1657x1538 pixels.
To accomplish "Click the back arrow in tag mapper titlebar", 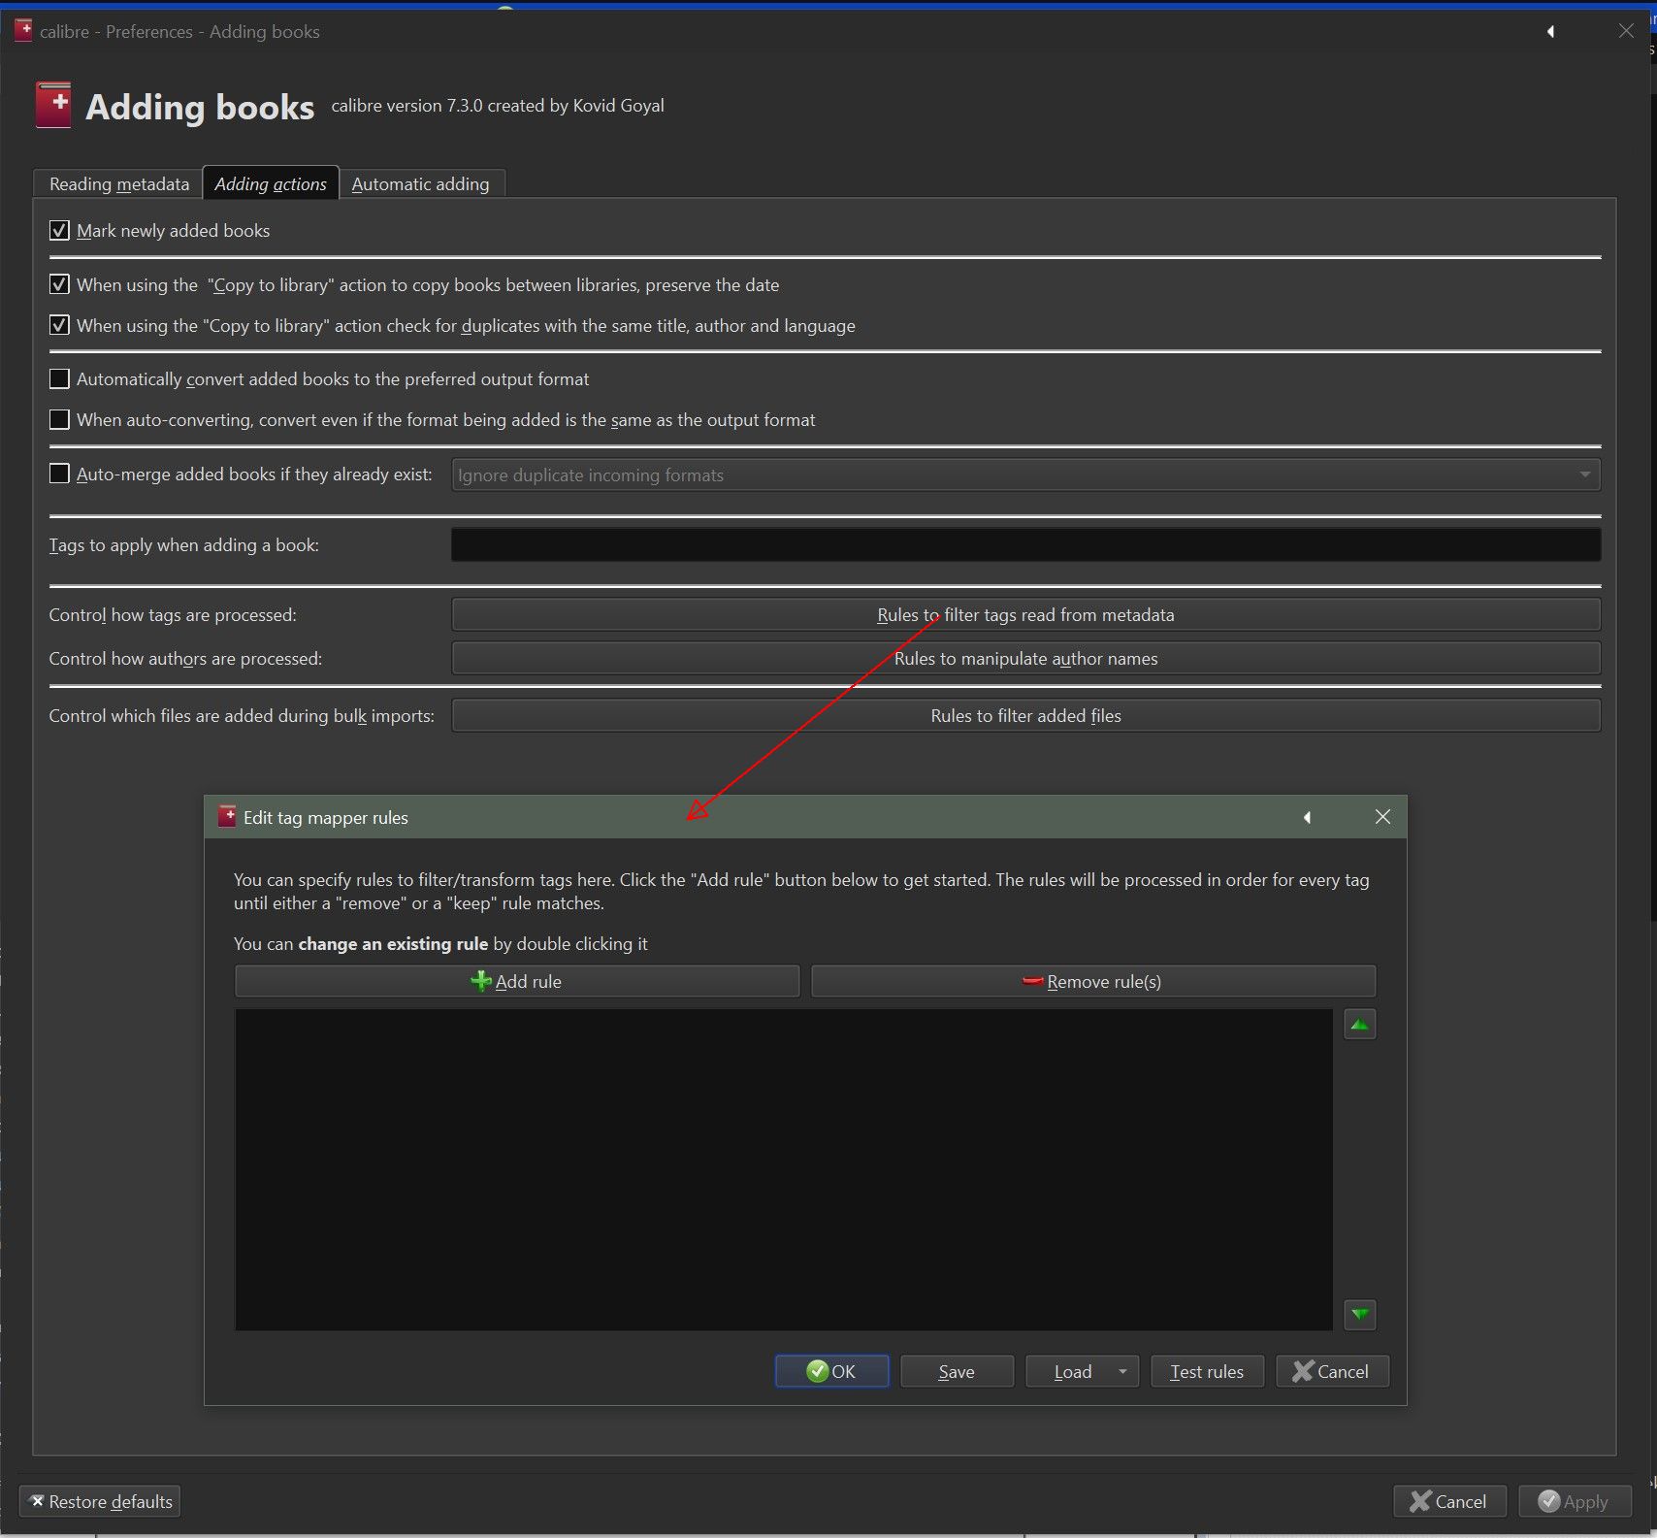I will tap(1307, 817).
